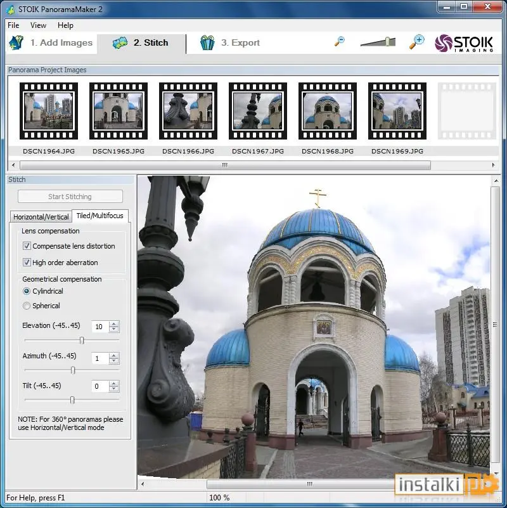Increase the Elevation value with up arrow
This screenshot has width=507, height=508.
pos(113,323)
